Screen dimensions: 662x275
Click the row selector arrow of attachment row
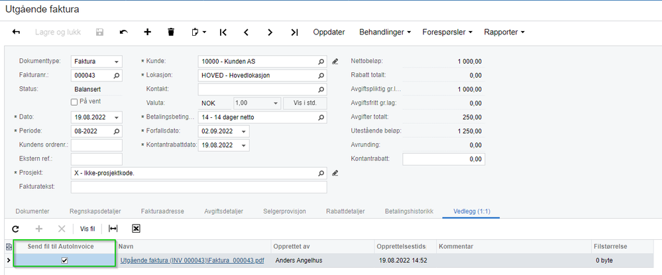9,260
